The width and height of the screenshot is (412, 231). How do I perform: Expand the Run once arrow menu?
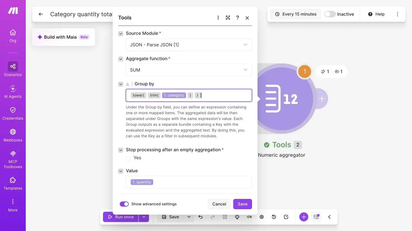tap(144, 217)
